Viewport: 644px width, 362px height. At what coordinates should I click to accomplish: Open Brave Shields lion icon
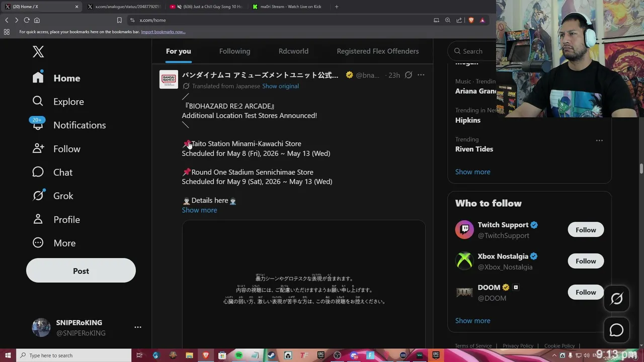click(471, 20)
